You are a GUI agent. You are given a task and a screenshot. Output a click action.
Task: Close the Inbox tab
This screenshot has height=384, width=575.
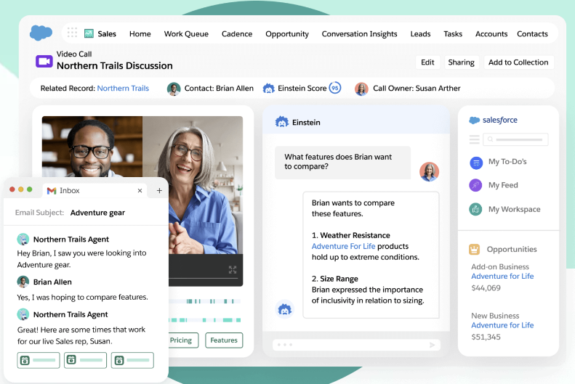[140, 190]
